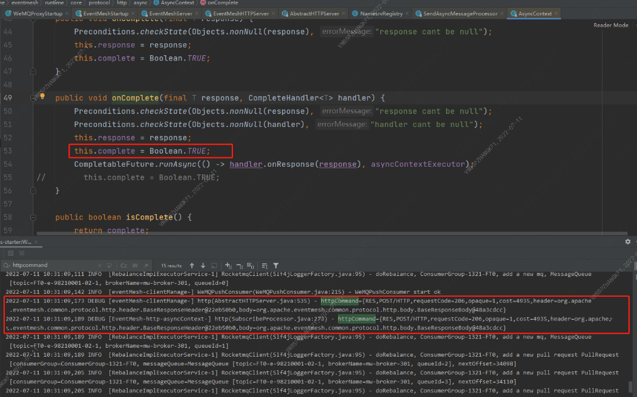Collapse the isComplete method at line 58

33,217
